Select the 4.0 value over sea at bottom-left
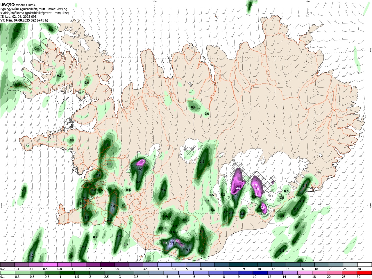The height and width of the screenshot is (279, 372). pos(31,256)
